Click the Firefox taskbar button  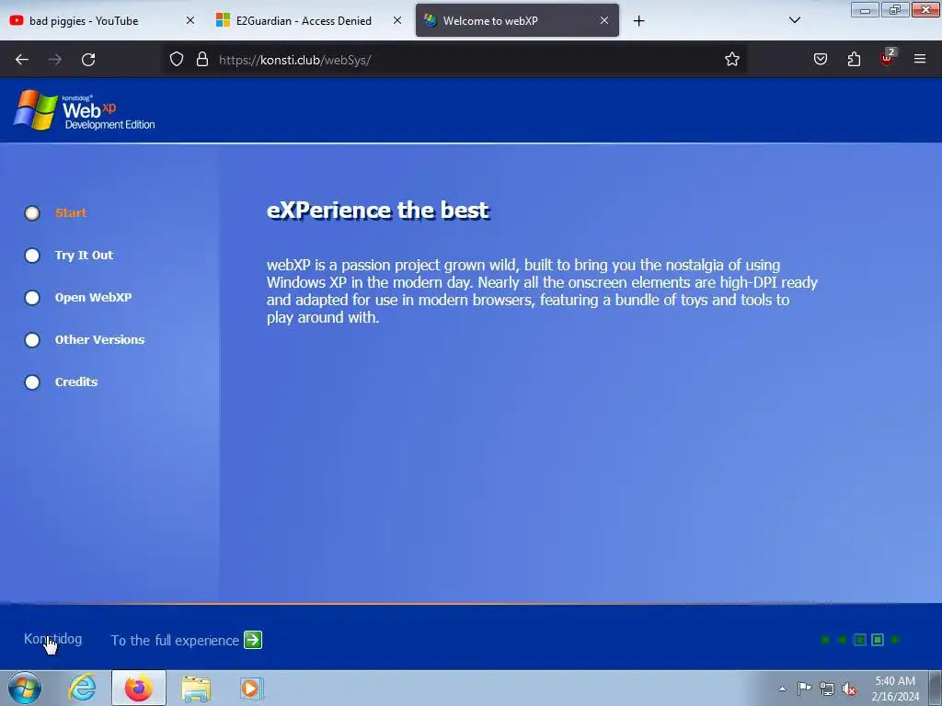(139, 688)
